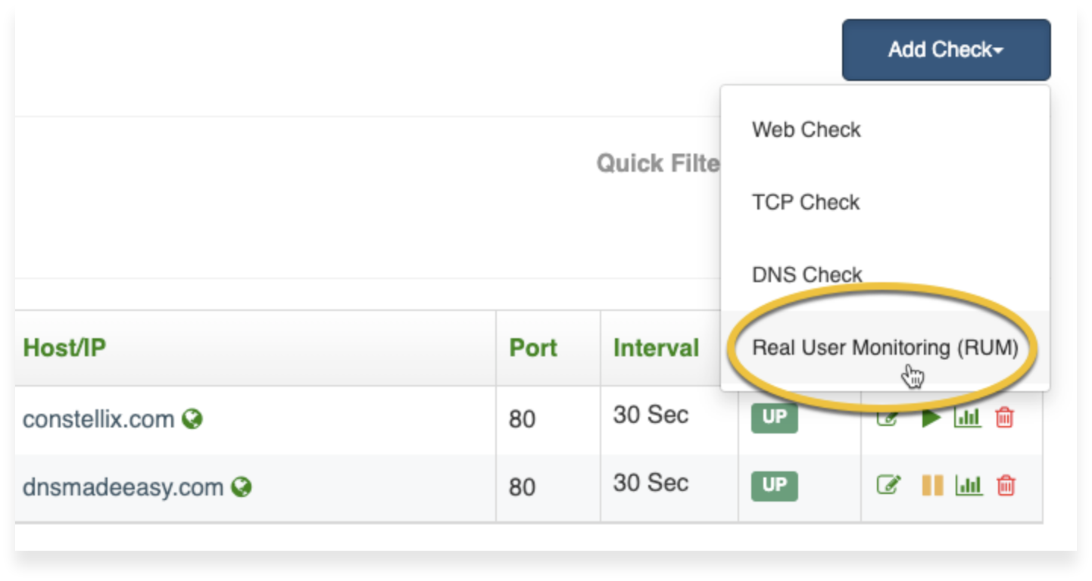
Task: Choose Web Check from the menu
Action: click(x=806, y=130)
